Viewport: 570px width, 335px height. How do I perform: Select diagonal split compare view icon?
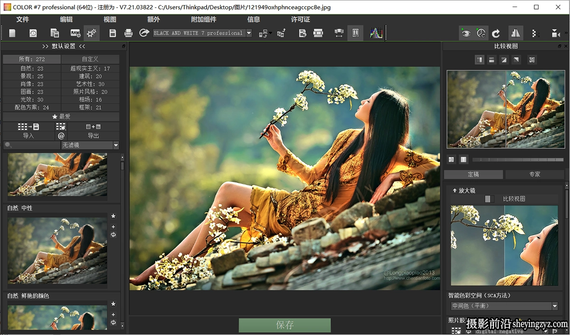[504, 60]
